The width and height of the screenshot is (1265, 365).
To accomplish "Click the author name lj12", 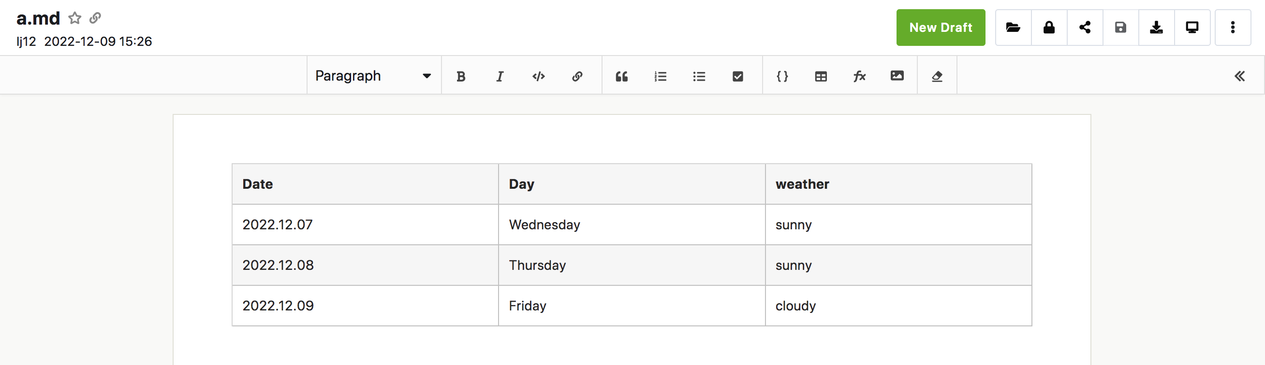I will tap(26, 42).
